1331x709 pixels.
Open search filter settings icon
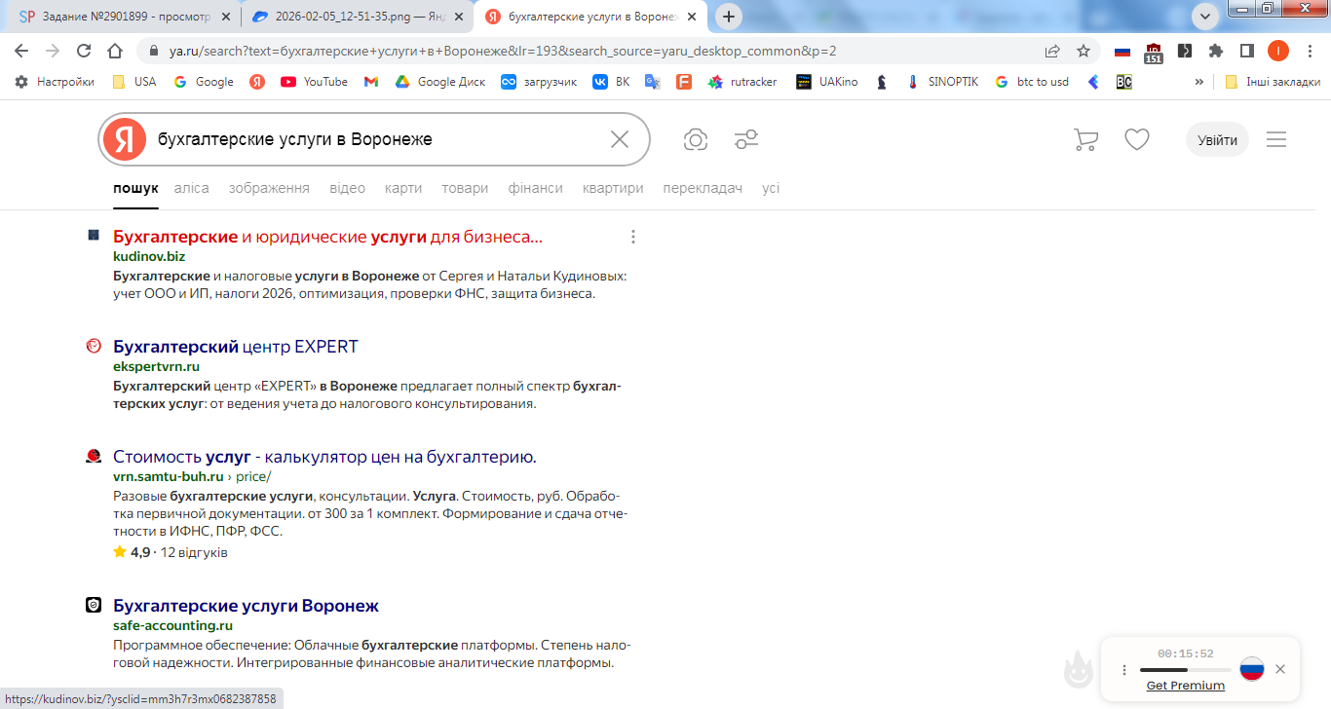tap(746, 139)
